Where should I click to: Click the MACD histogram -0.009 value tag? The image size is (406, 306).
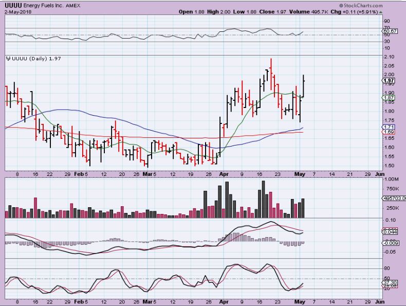[391, 243]
